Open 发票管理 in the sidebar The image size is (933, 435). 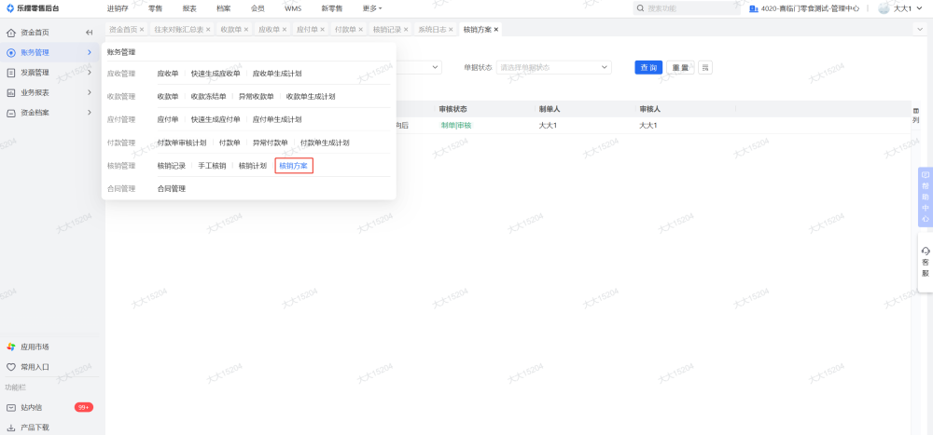[35, 73]
